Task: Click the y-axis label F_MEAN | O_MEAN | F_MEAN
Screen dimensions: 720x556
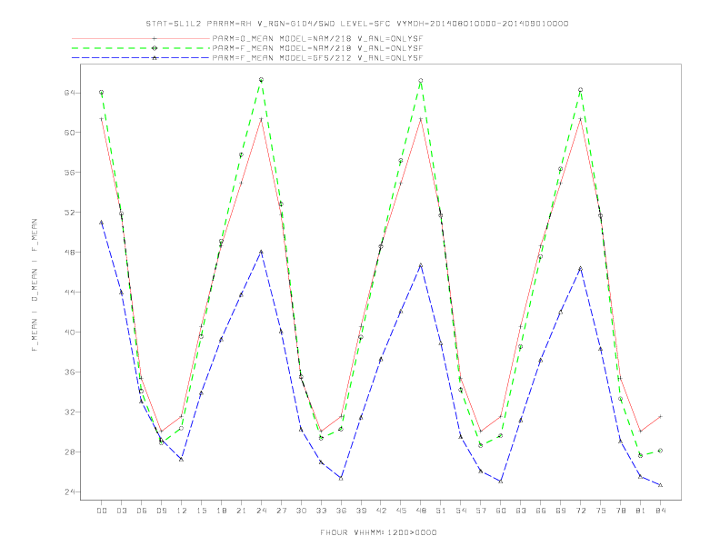Action: [35, 285]
